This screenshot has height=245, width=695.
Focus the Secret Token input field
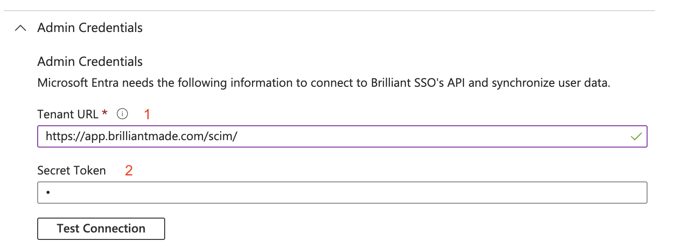pos(342,193)
